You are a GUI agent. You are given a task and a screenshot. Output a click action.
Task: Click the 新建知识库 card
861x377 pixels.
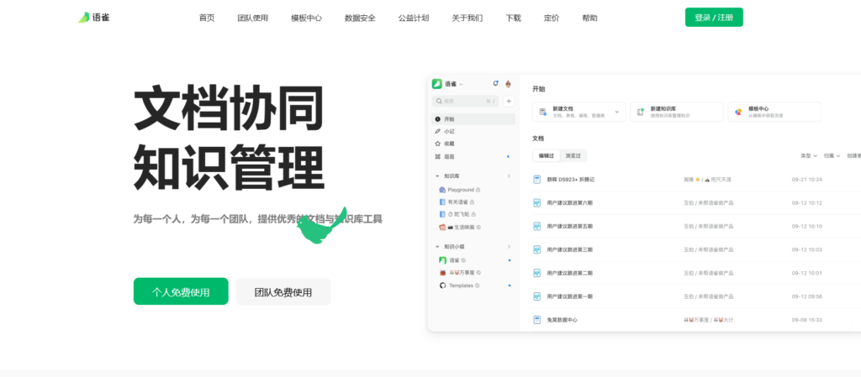(677, 112)
